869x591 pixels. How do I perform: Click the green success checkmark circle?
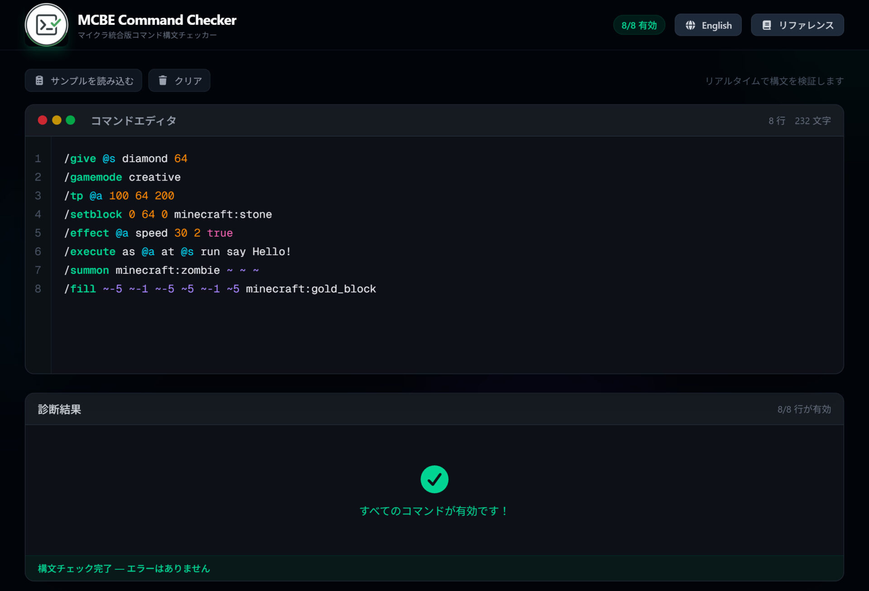click(434, 479)
